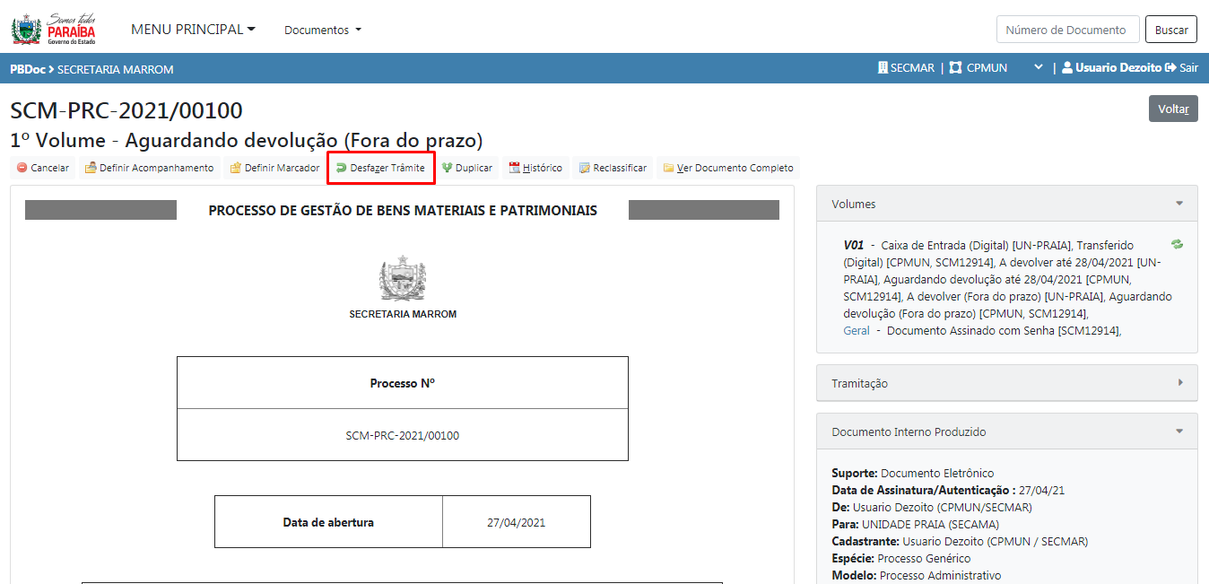This screenshot has height=584, width=1209.
Task: Click the Definir Marcador icon
Action: click(236, 168)
